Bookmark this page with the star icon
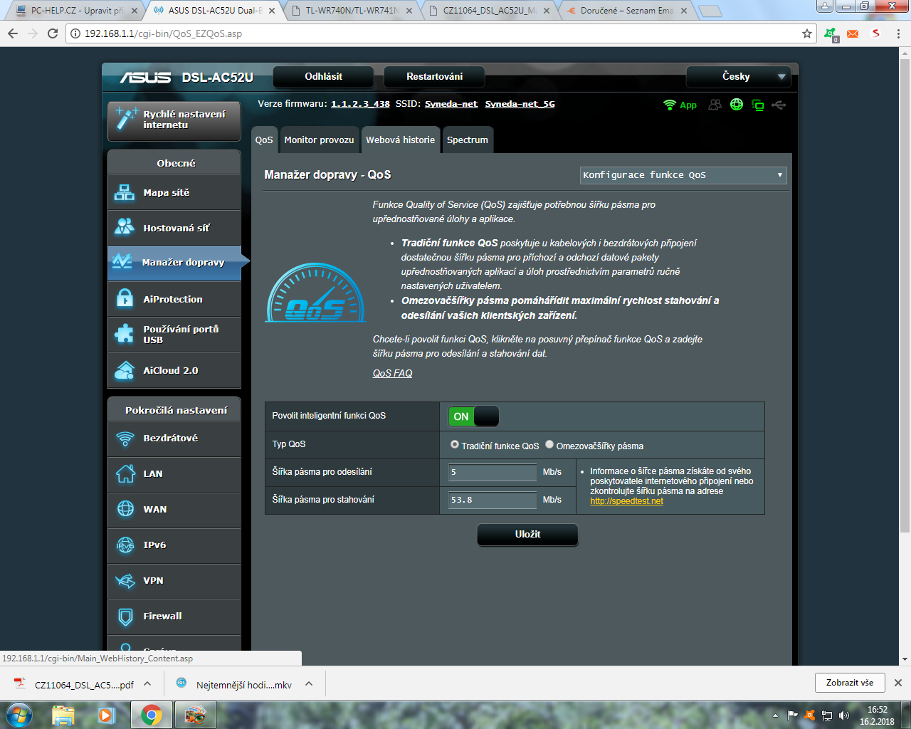This screenshot has height=729, width=911. click(807, 33)
